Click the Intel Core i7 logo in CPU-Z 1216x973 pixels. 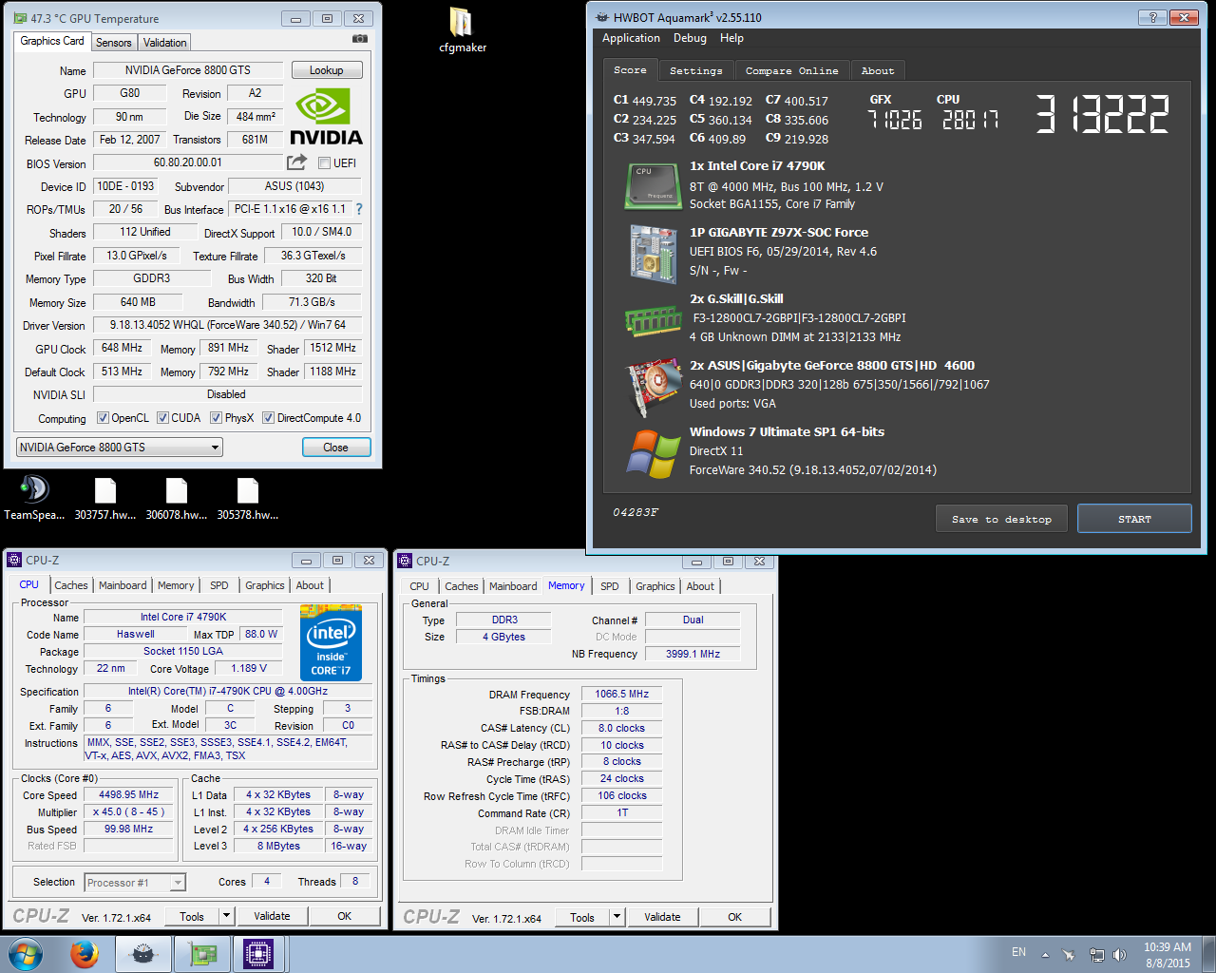[331, 642]
